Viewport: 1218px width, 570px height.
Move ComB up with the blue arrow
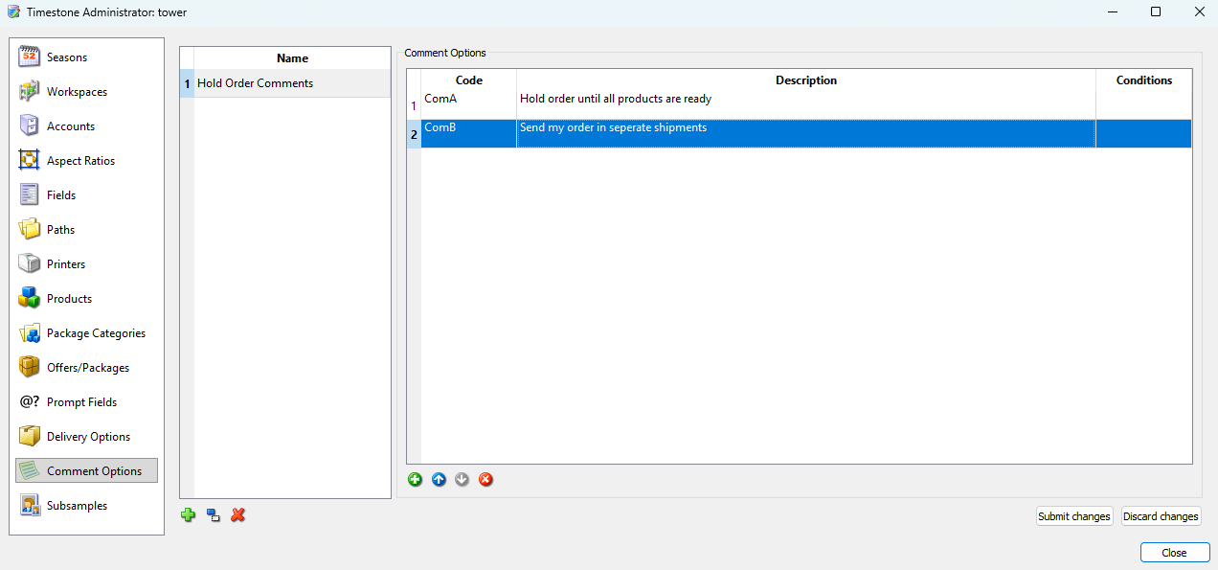(x=439, y=479)
